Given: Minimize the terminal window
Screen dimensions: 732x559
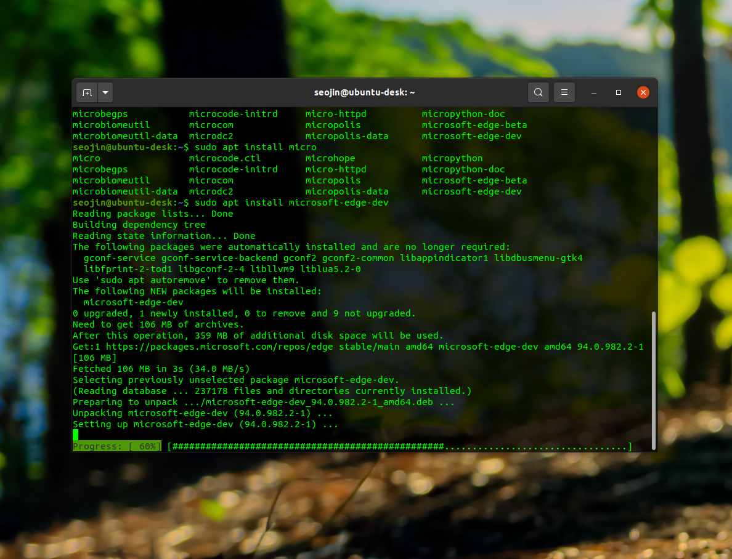Looking at the screenshot, I should (x=594, y=92).
